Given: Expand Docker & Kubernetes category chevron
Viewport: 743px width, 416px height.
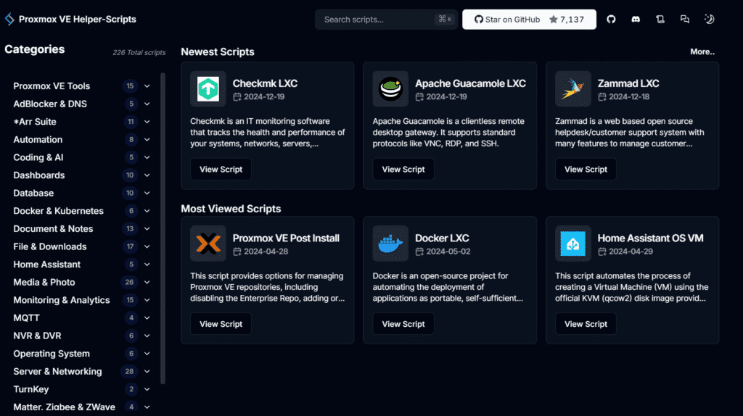Looking at the screenshot, I should (147, 211).
